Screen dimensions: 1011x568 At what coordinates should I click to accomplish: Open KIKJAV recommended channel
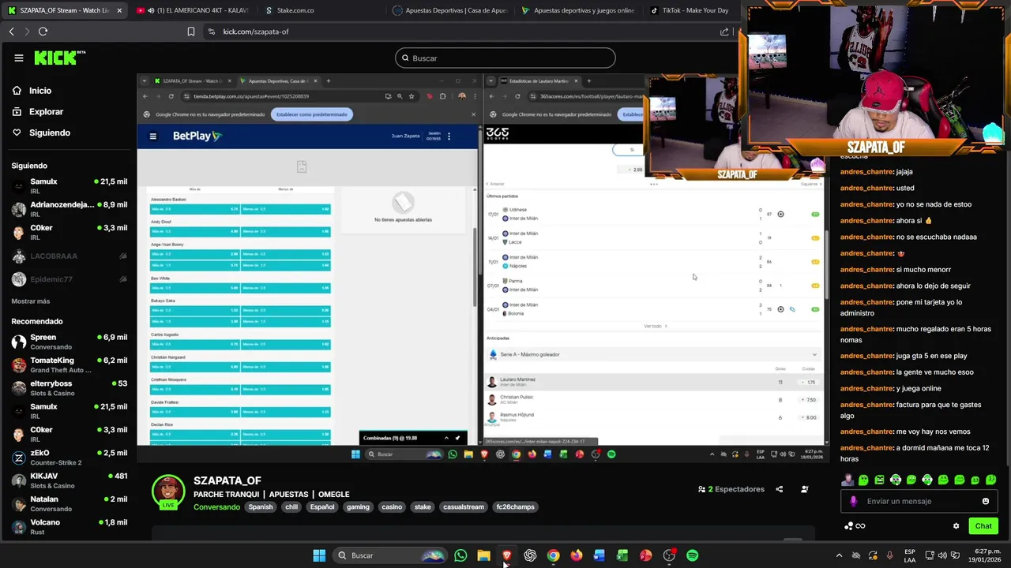(70, 480)
